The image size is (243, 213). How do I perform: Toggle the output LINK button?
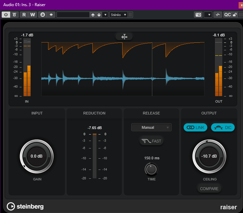pos(196,127)
